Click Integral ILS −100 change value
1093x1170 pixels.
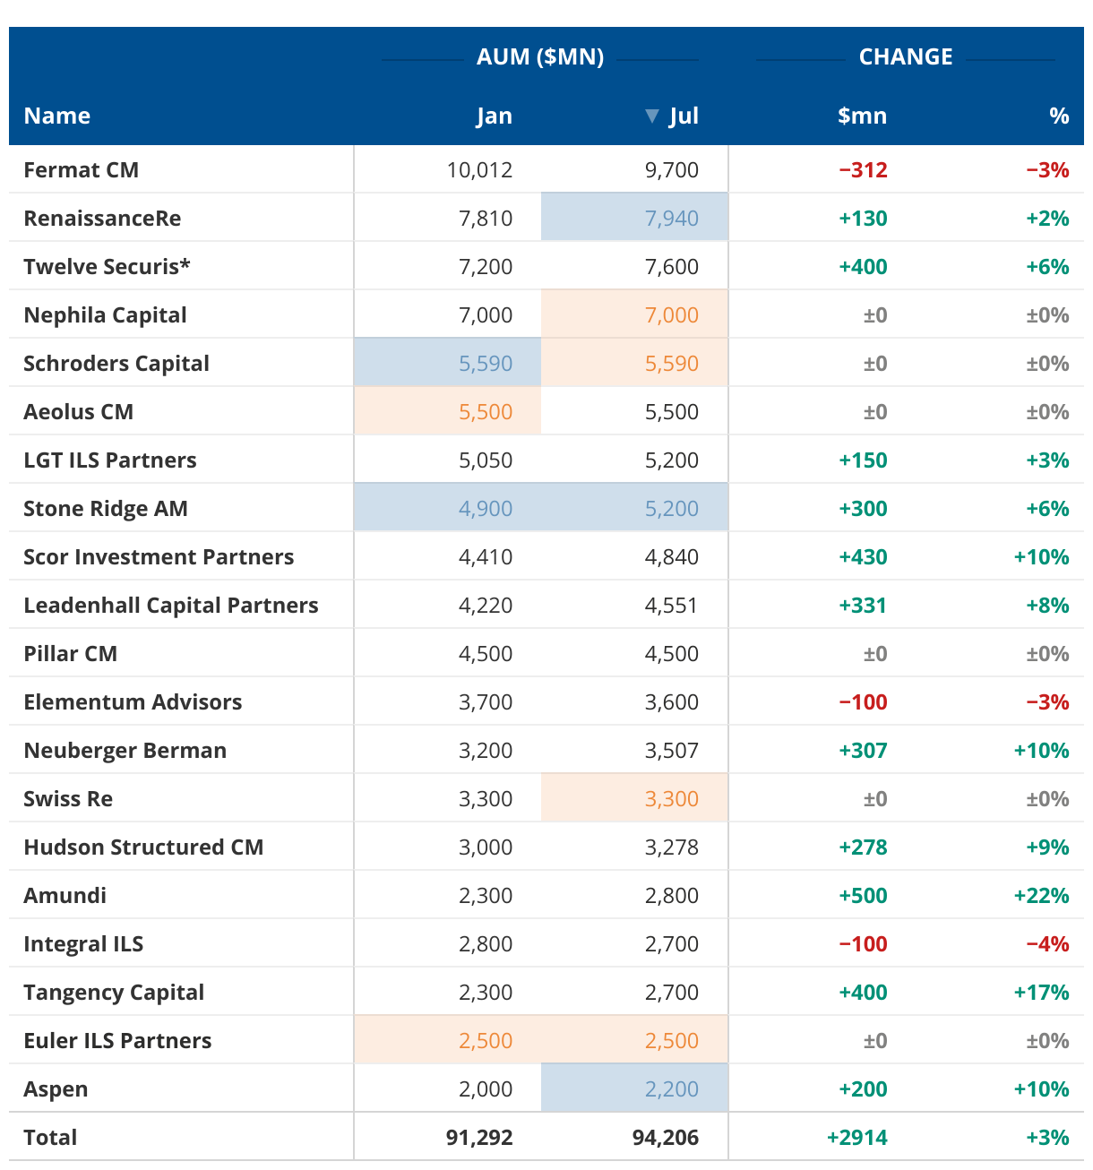[x=863, y=944]
